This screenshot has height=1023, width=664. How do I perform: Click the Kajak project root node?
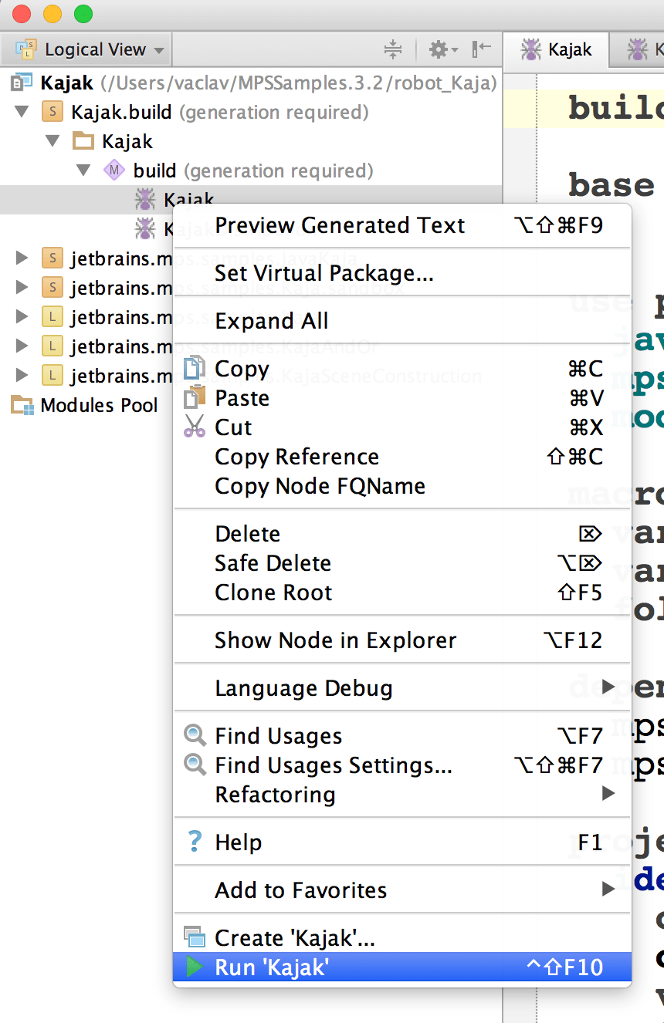point(66,83)
